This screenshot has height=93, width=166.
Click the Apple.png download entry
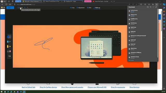coord(142,32)
